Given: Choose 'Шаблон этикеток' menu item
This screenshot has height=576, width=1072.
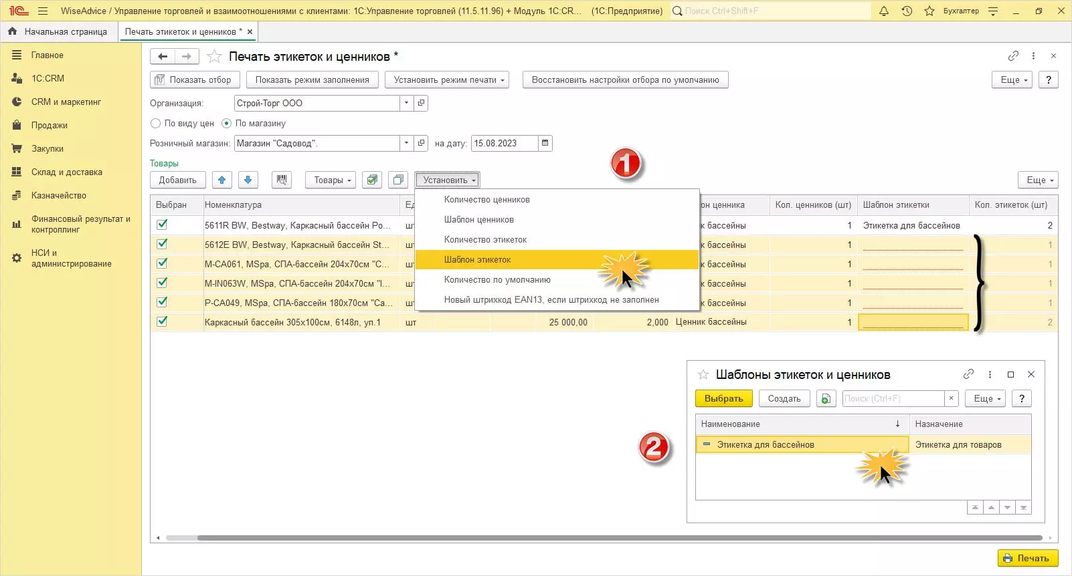Looking at the screenshot, I should point(477,260).
